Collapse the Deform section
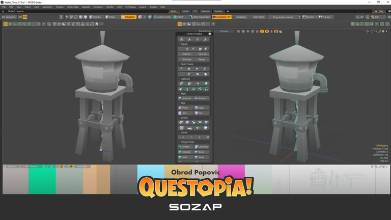The image size is (391, 220). [x=184, y=118]
